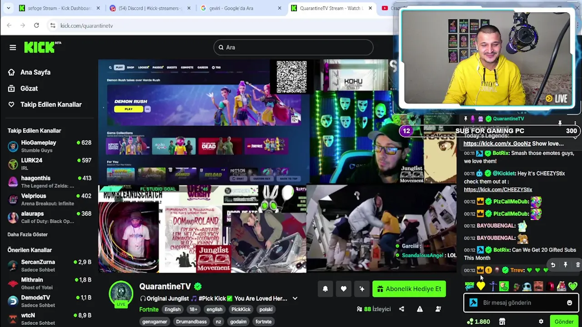Screen dimensions: 582x327
Task: Click the green Gönder send button
Action: (564, 322)
